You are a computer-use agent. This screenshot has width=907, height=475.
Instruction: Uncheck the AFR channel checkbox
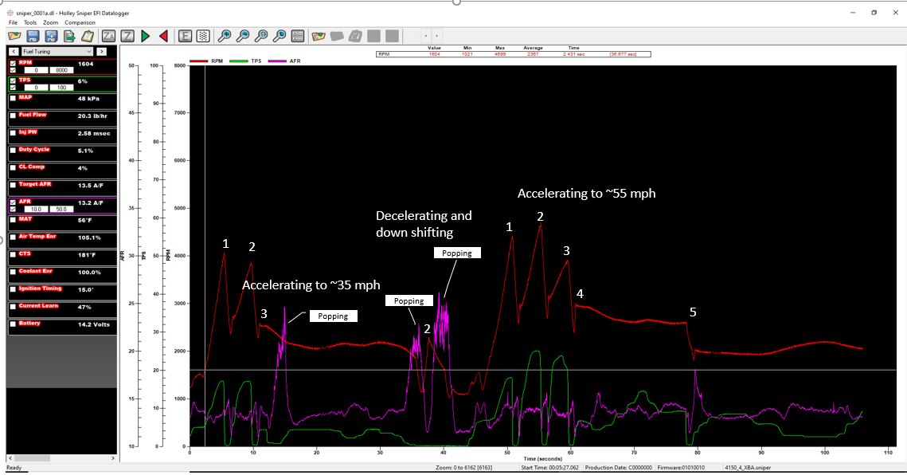click(13, 202)
